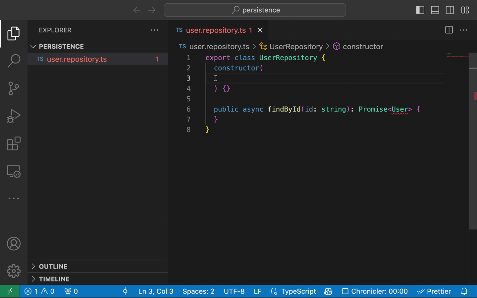477x298 pixels.
Task: Collapse the PERSISTENCE folder
Action: (x=61, y=46)
